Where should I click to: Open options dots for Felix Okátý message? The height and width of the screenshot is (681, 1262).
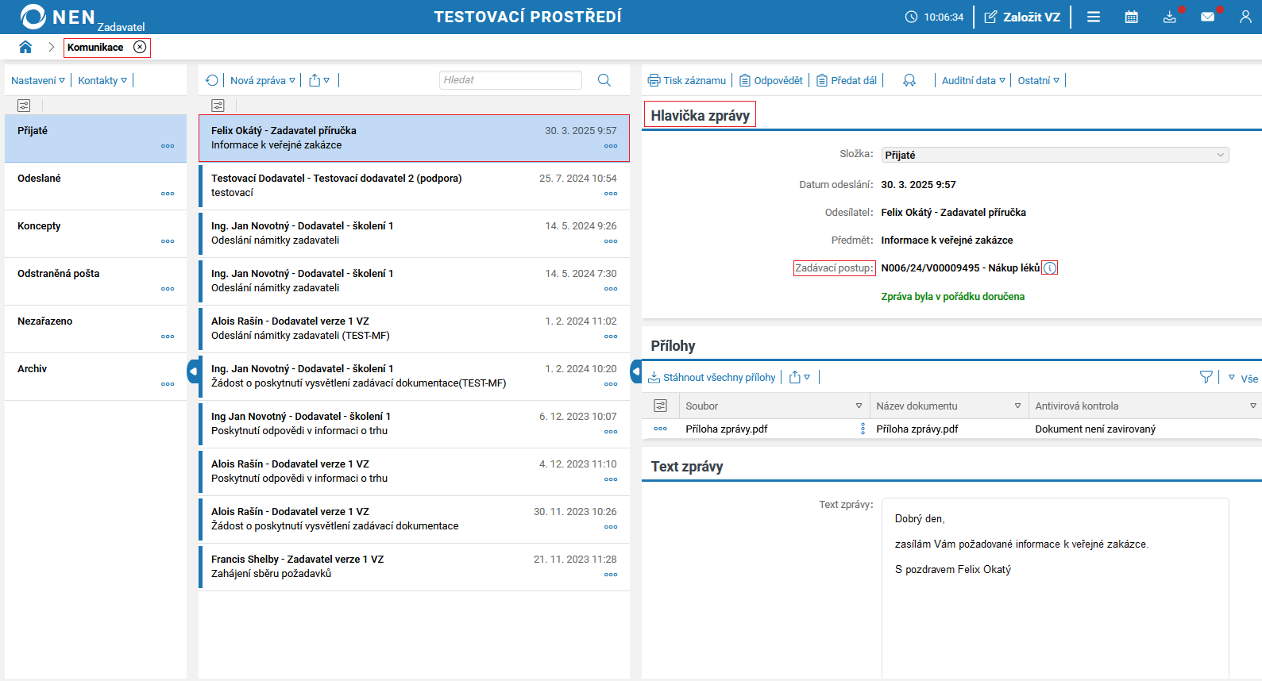point(611,146)
